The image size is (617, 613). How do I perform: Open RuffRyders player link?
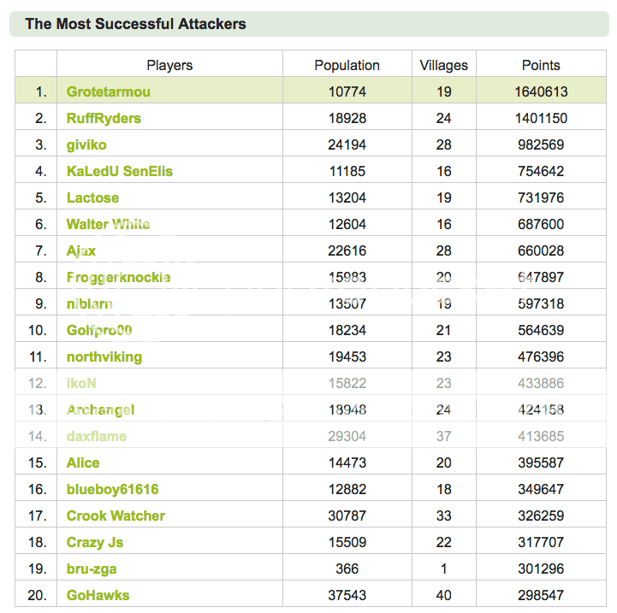pyautogui.click(x=104, y=118)
